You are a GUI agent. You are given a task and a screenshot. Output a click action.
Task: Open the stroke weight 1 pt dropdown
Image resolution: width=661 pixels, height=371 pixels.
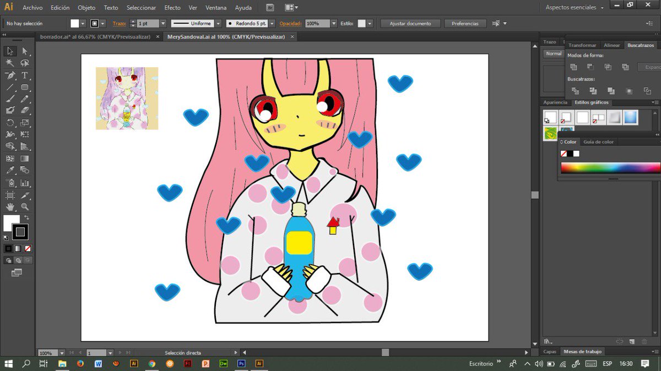163,24
